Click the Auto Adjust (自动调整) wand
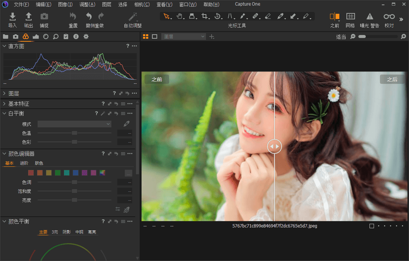409x261 pixels. tap(133, 16)
